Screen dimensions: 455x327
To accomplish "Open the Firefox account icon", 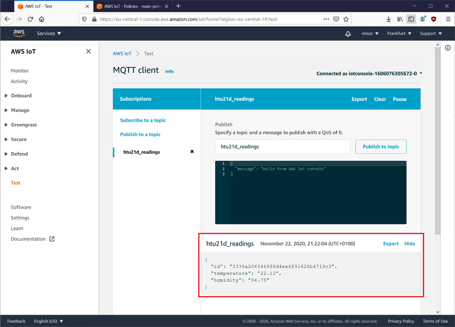I will click(423, 19).
